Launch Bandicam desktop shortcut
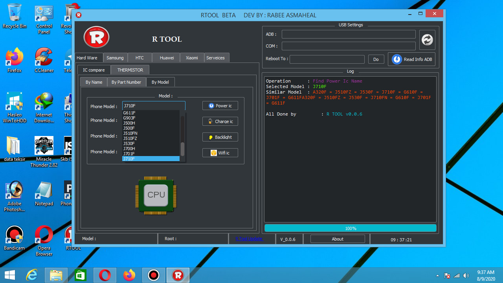503x283 pixels. pos(15,238)
